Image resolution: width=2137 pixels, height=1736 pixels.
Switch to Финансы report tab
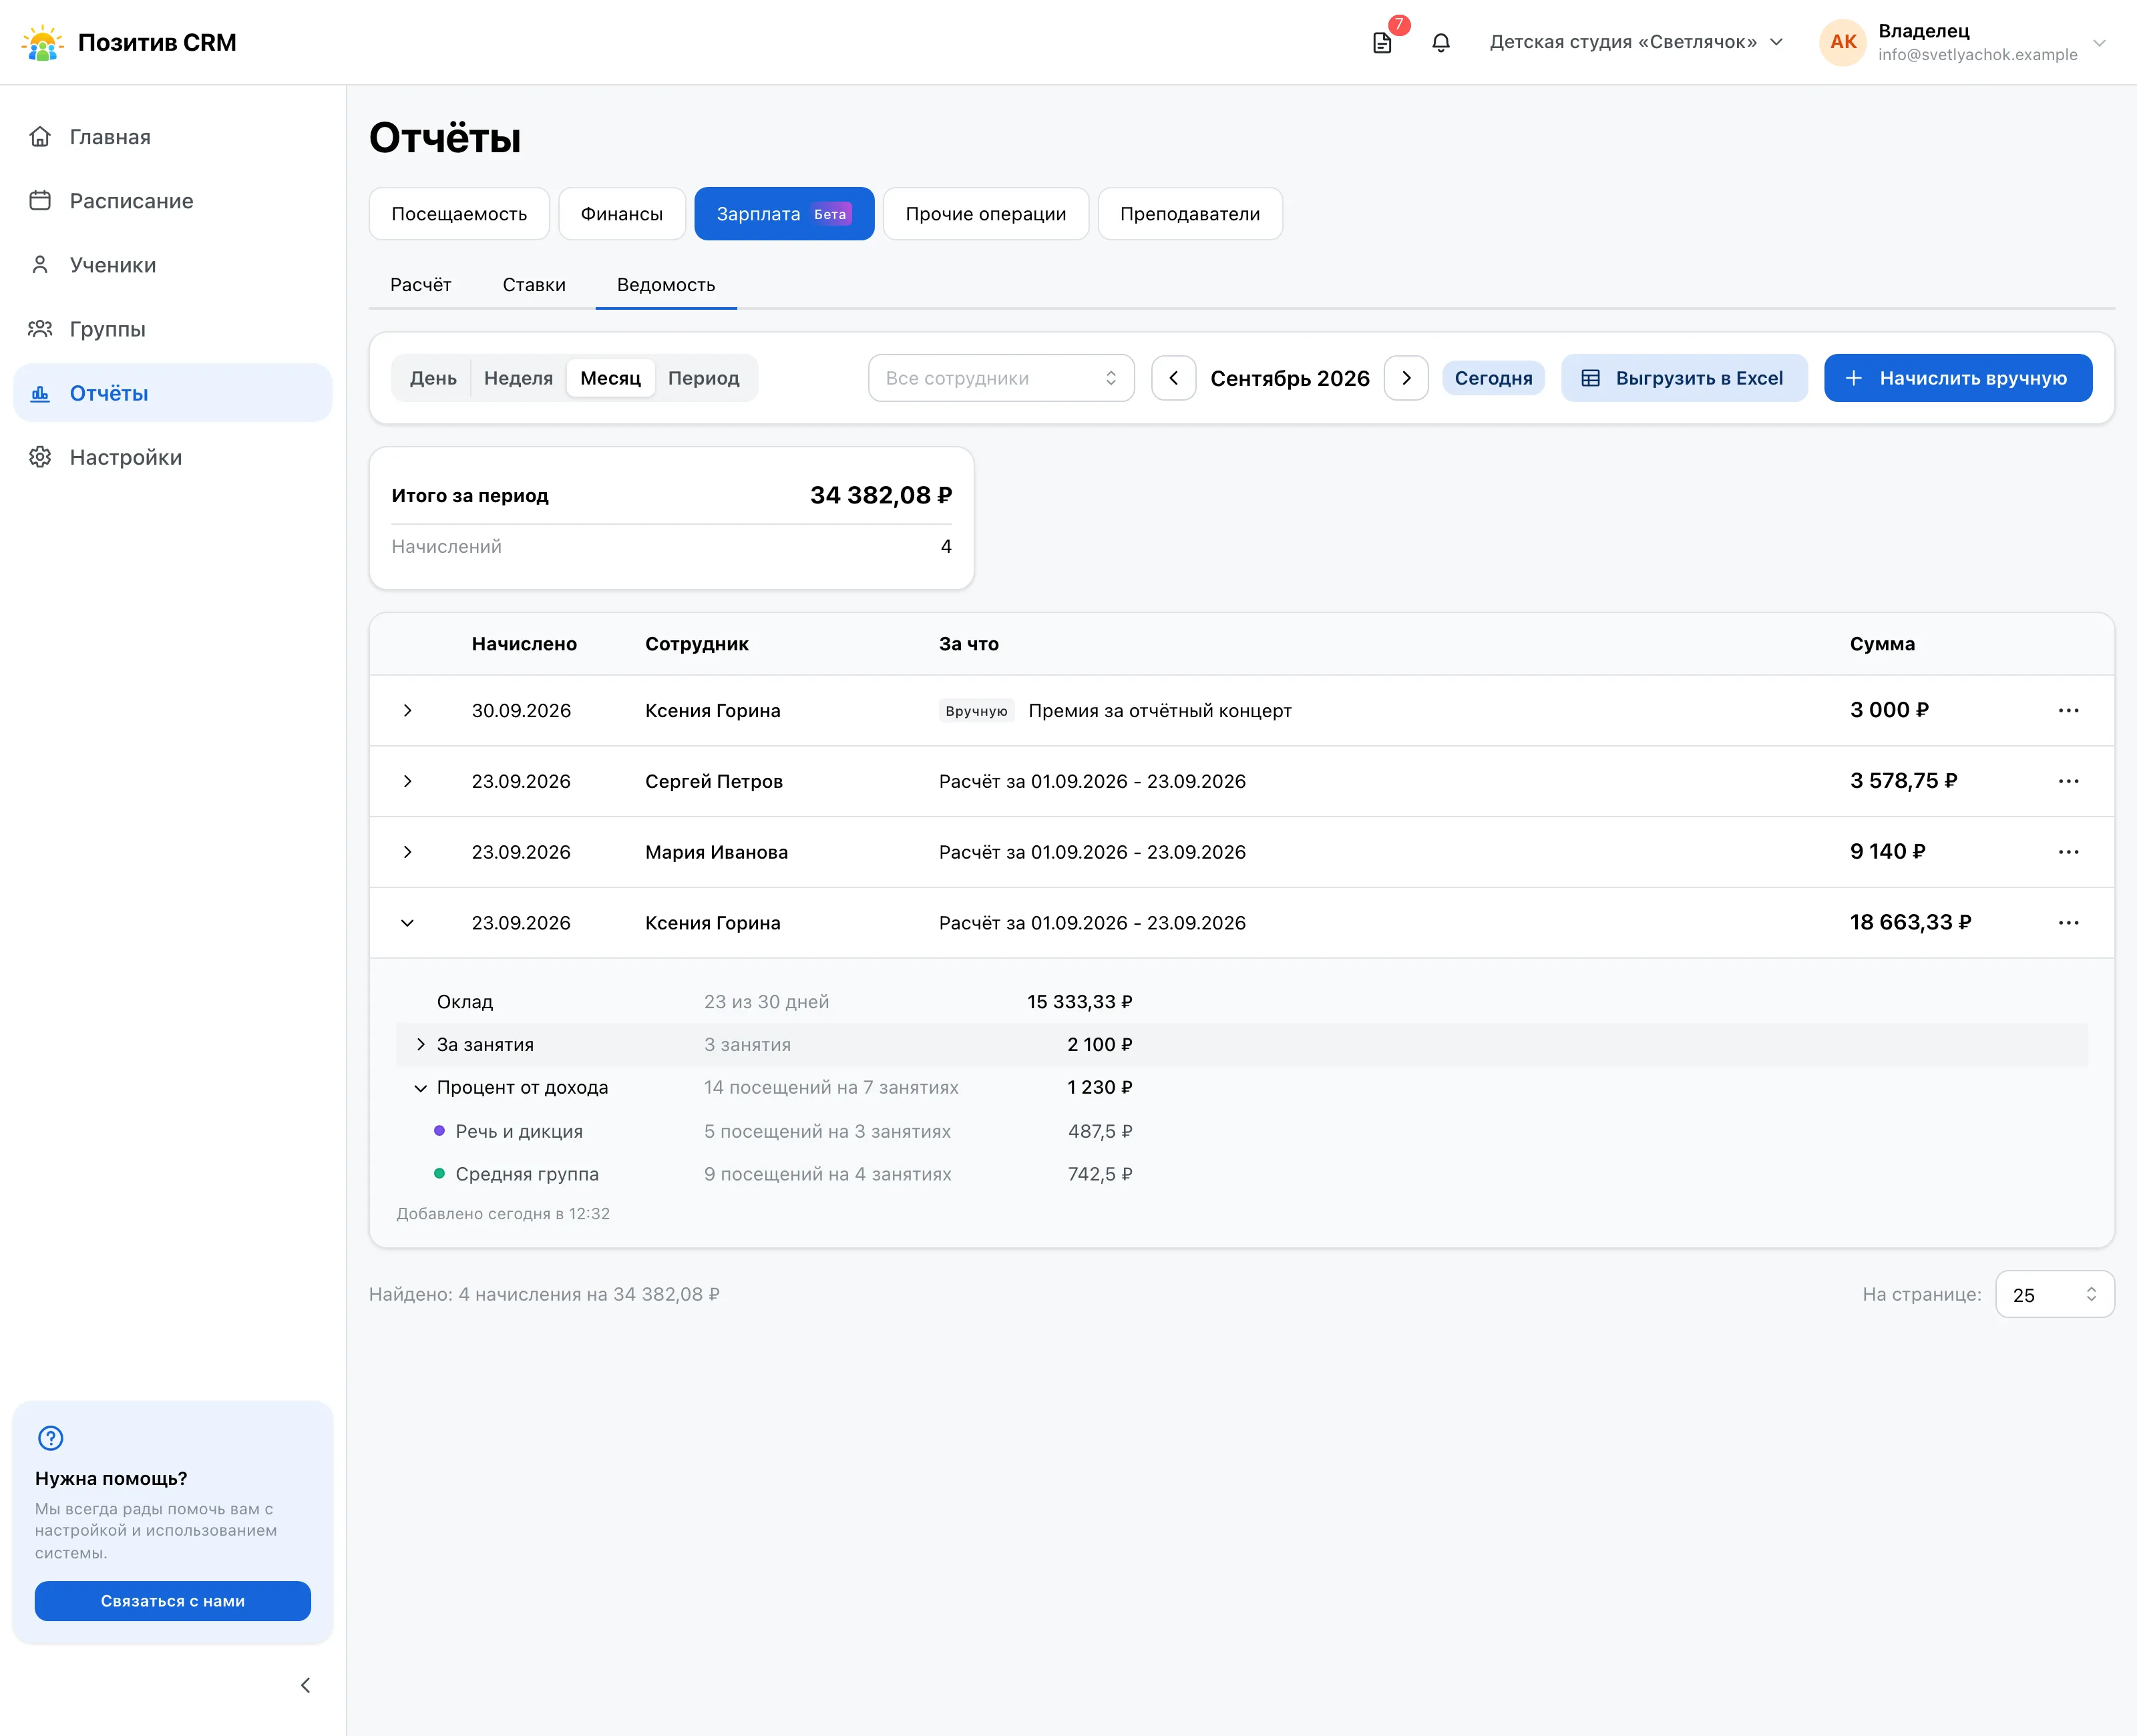coord(622,214)
